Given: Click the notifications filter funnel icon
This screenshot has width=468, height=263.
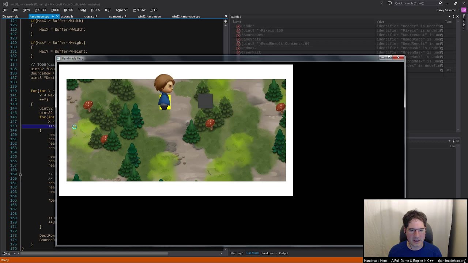Looking at the screenshot, I should (382, 3).
